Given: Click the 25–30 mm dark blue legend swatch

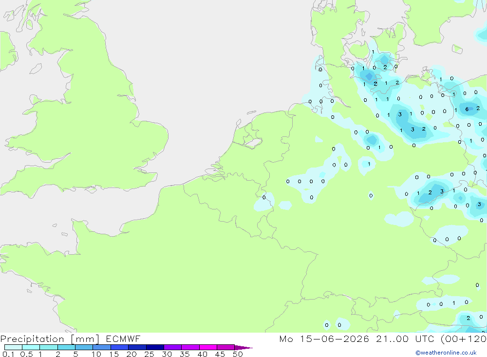Looking at the screenshot, I should coord(155,347).
